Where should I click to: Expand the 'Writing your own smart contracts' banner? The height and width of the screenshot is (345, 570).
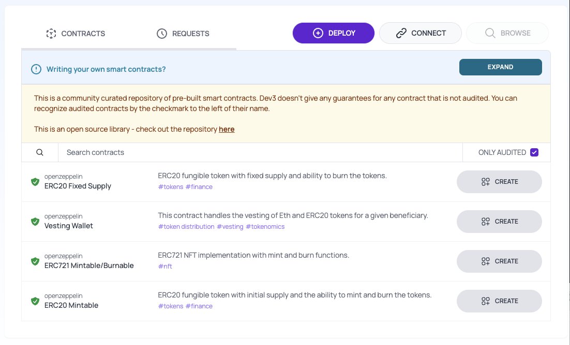coord(501,67)
